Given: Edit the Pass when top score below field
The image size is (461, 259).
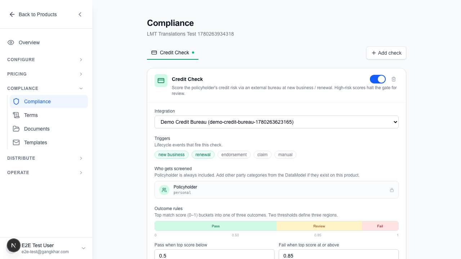Looking at the screenshot, I should pyautogui.click(x=214, y=255).
